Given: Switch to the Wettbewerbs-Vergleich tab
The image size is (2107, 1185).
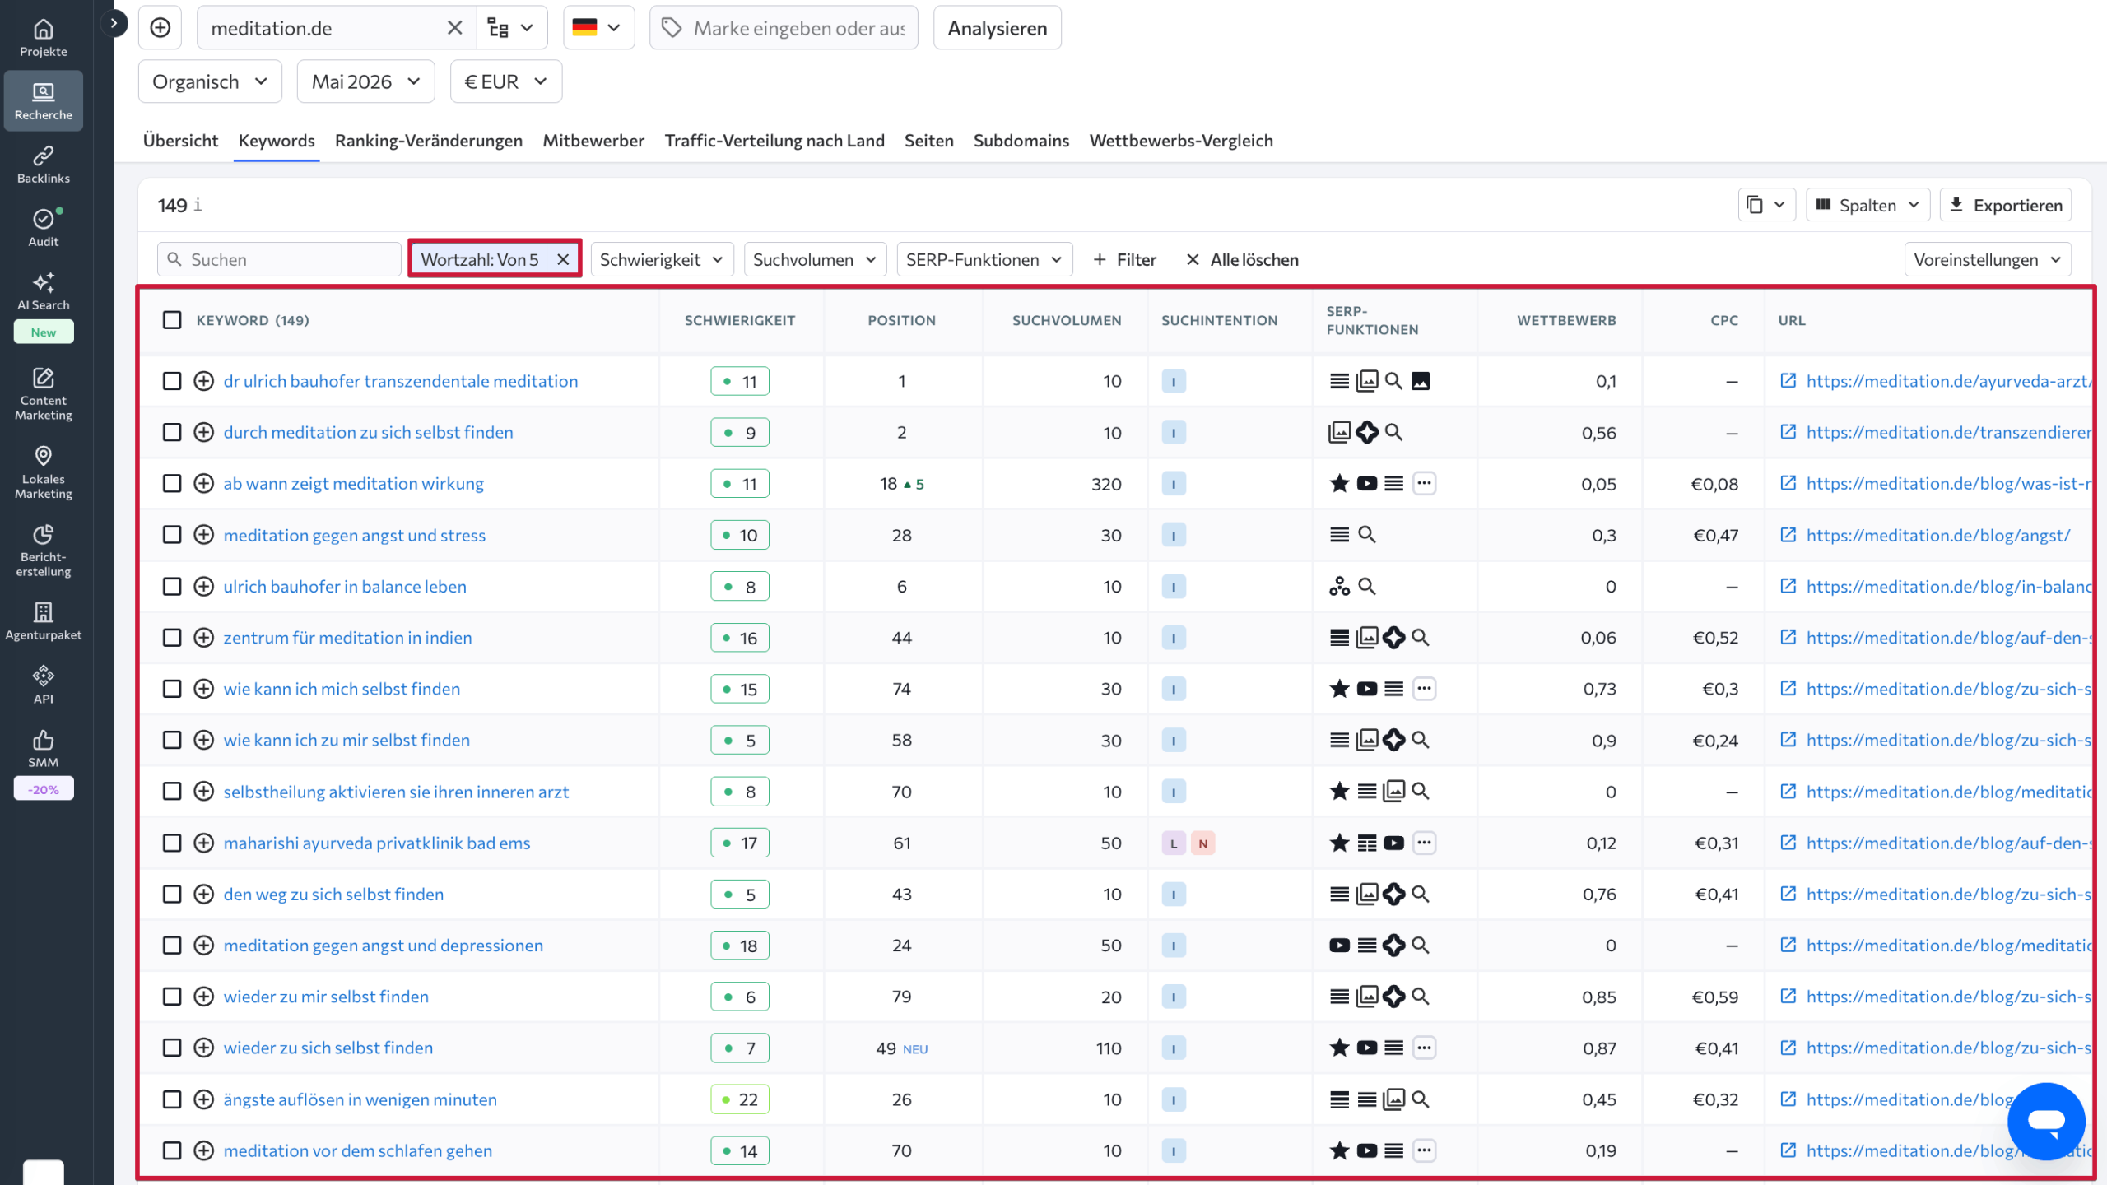Looking at the screenshot, I should pyautogui.click(x=1181, y=141).
